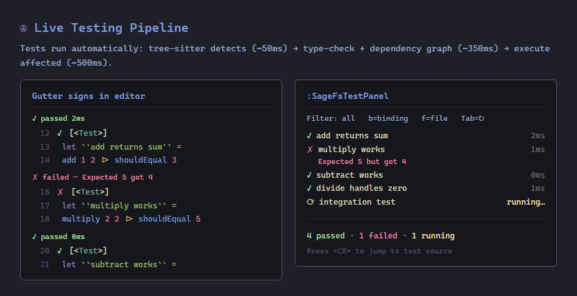Click the 1ms duration for divide handles zero
This screenshot has height=296, width=577.
click(537, 188)
